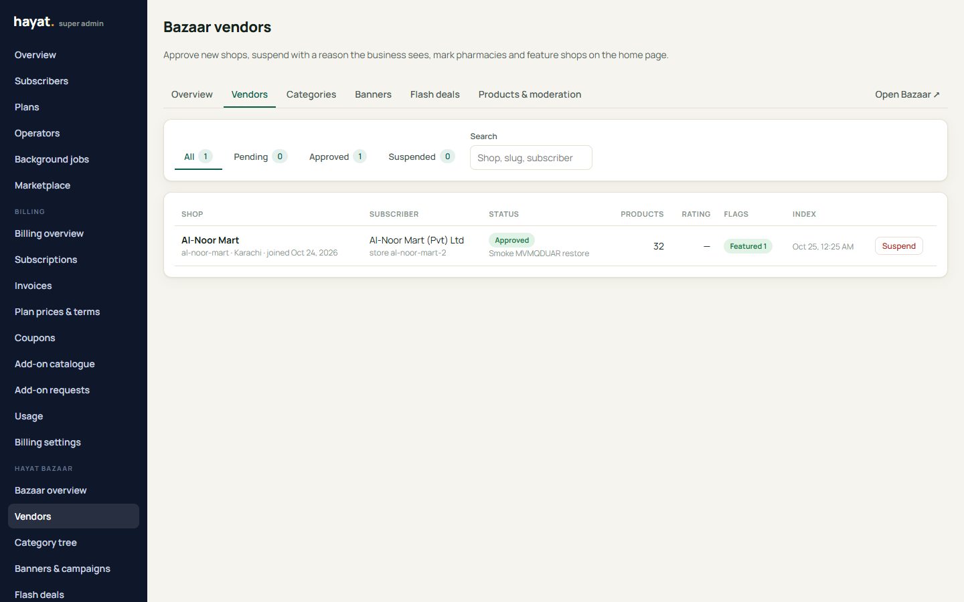Open Subscribers in sidebar

(42, 81)
